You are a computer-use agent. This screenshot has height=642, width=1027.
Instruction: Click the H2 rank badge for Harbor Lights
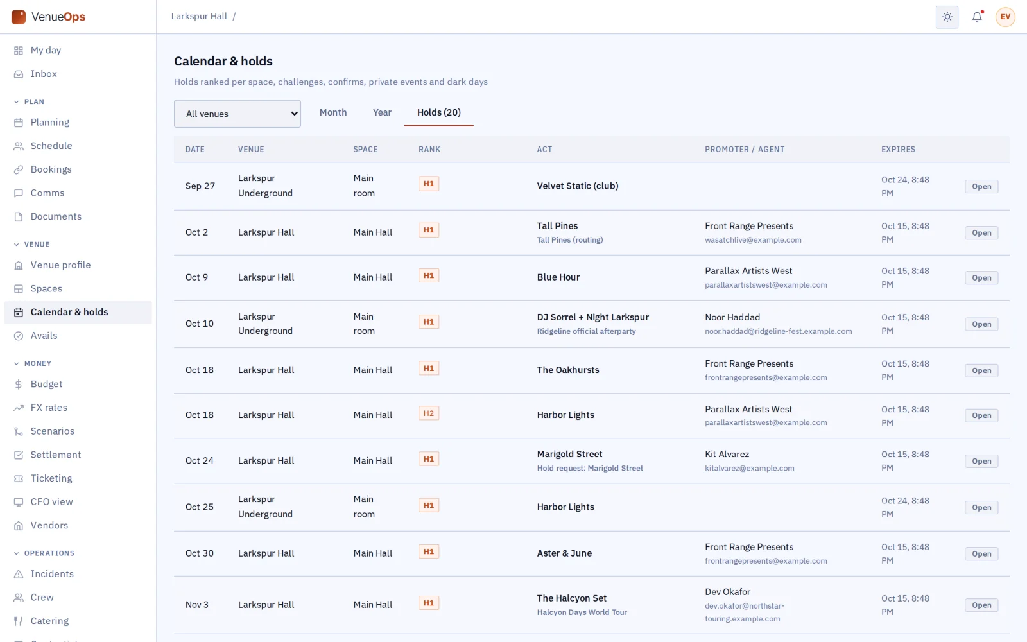(429, 413)
